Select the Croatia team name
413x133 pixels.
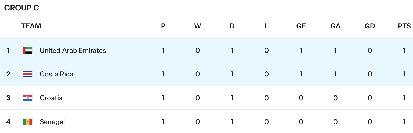pos(51,98)
